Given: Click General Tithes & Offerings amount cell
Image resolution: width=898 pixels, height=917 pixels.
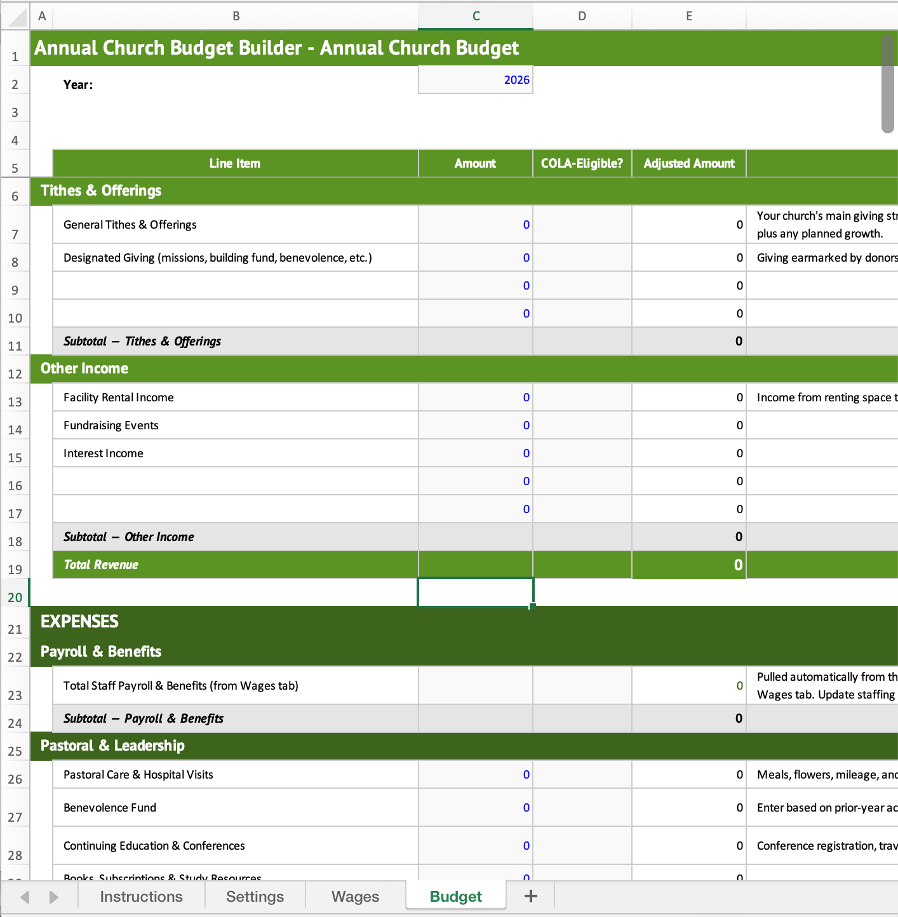Looking at the screenshot, I should pyautogui.click(x=475, y=224).
